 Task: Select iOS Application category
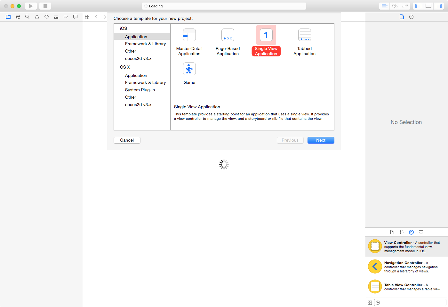pos(142,37)
